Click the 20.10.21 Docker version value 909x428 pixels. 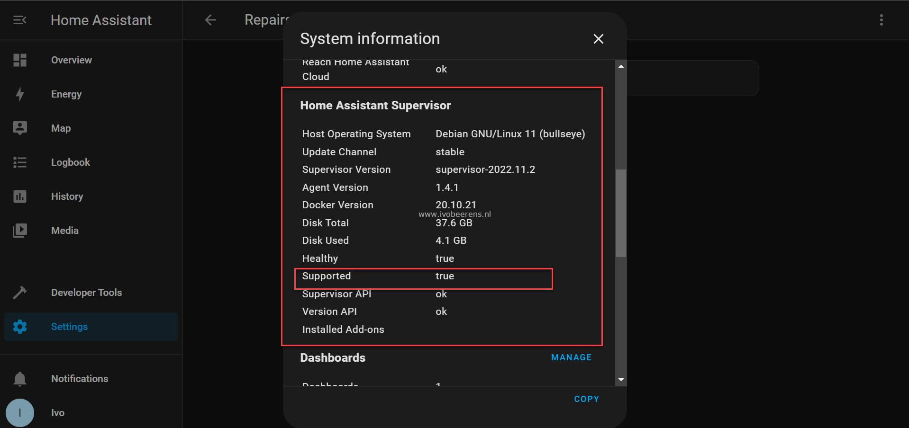455,205
